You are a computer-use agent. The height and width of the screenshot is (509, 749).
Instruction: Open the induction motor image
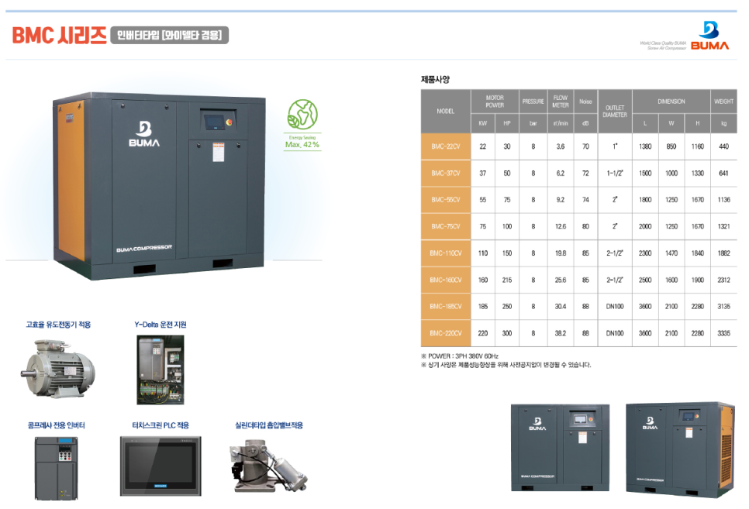(58, 369)
